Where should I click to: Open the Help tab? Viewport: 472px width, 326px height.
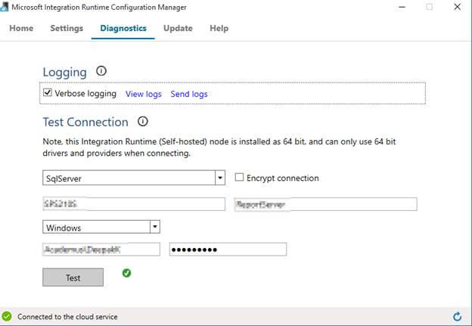click(x=219, y=28)
